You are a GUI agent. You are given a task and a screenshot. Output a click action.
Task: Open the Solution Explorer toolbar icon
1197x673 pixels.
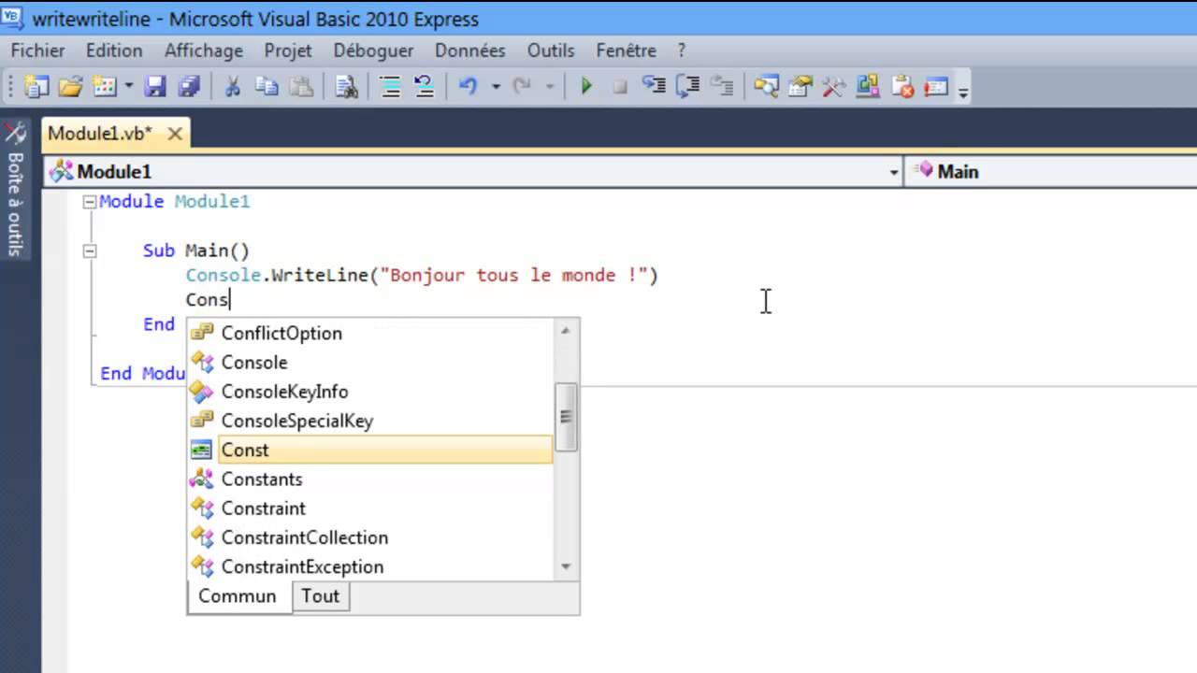767,87
